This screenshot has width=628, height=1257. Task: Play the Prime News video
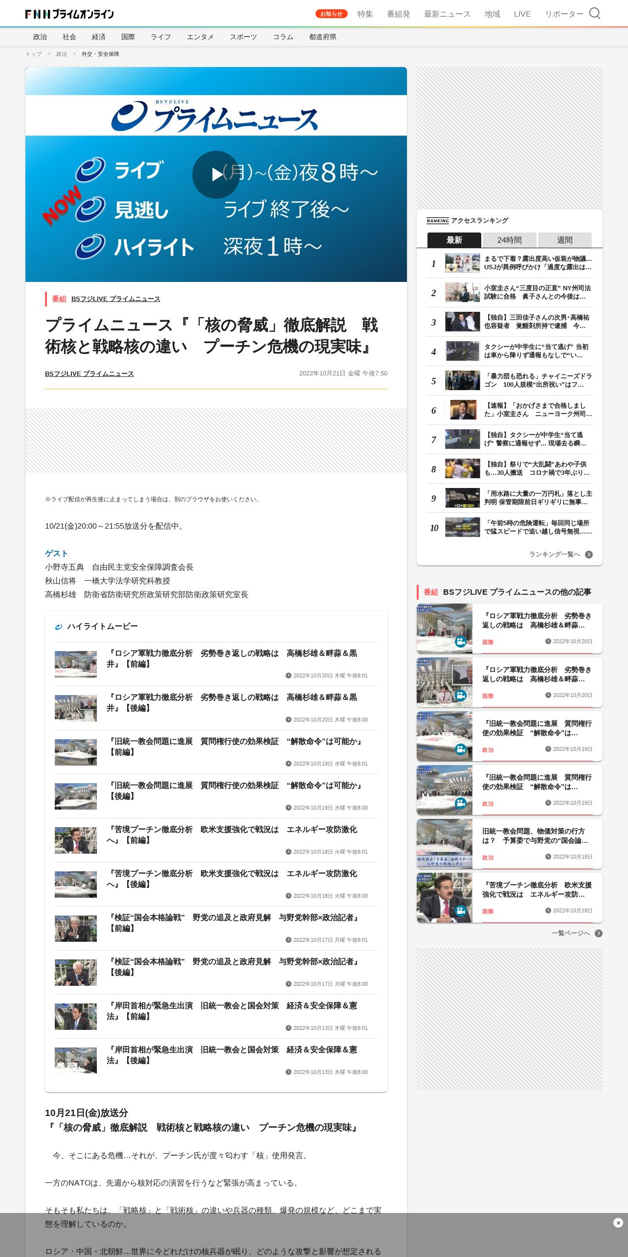coord(216,175)
